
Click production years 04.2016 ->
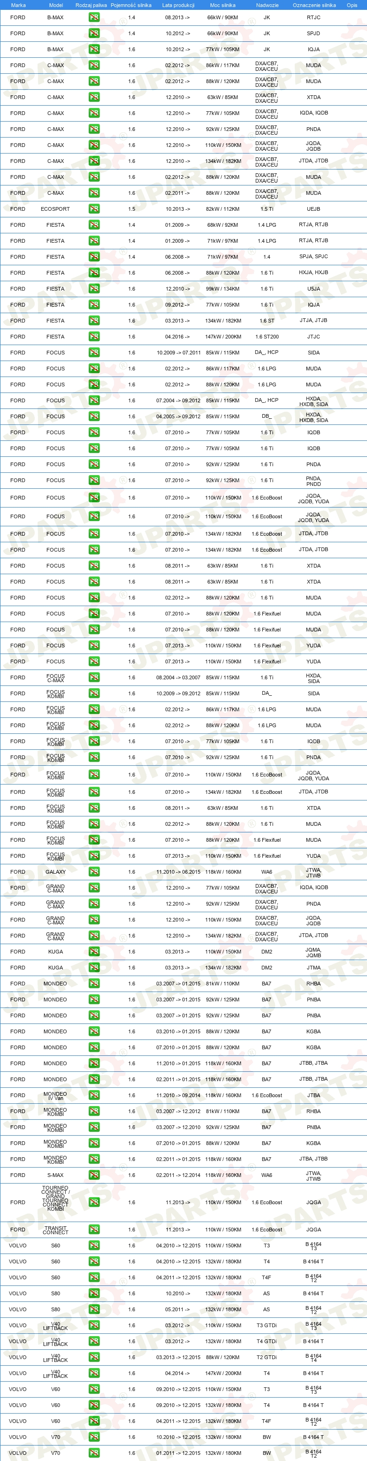(x=177, y=336)
